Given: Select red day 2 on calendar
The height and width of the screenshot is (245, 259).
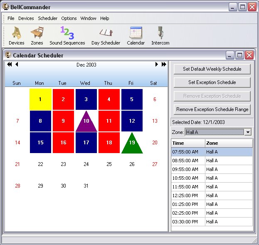Looking at the screenshot, I should point(63,99).
